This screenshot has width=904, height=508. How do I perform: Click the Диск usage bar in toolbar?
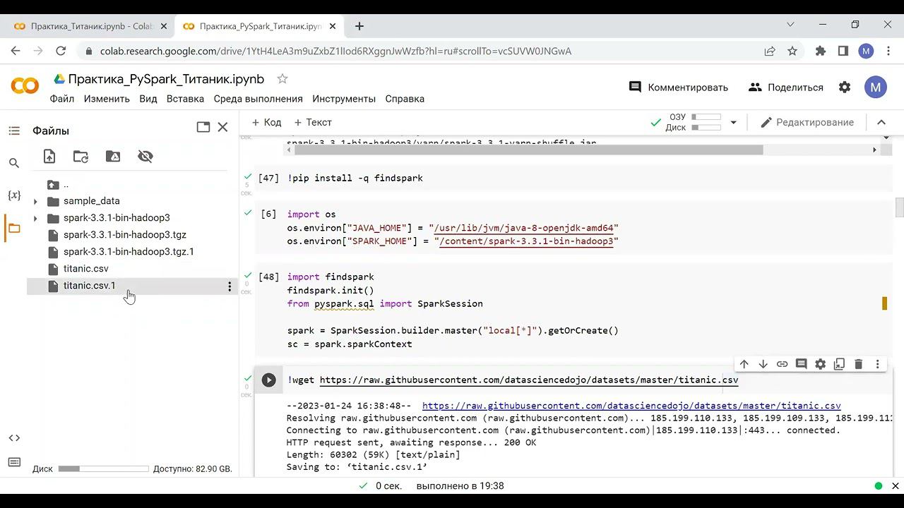pyautogui.click(x=706, y=128)
